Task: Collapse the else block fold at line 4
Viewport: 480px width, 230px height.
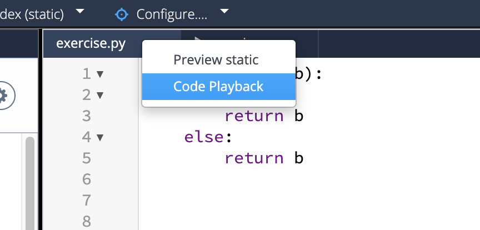Action: [100, 137]
